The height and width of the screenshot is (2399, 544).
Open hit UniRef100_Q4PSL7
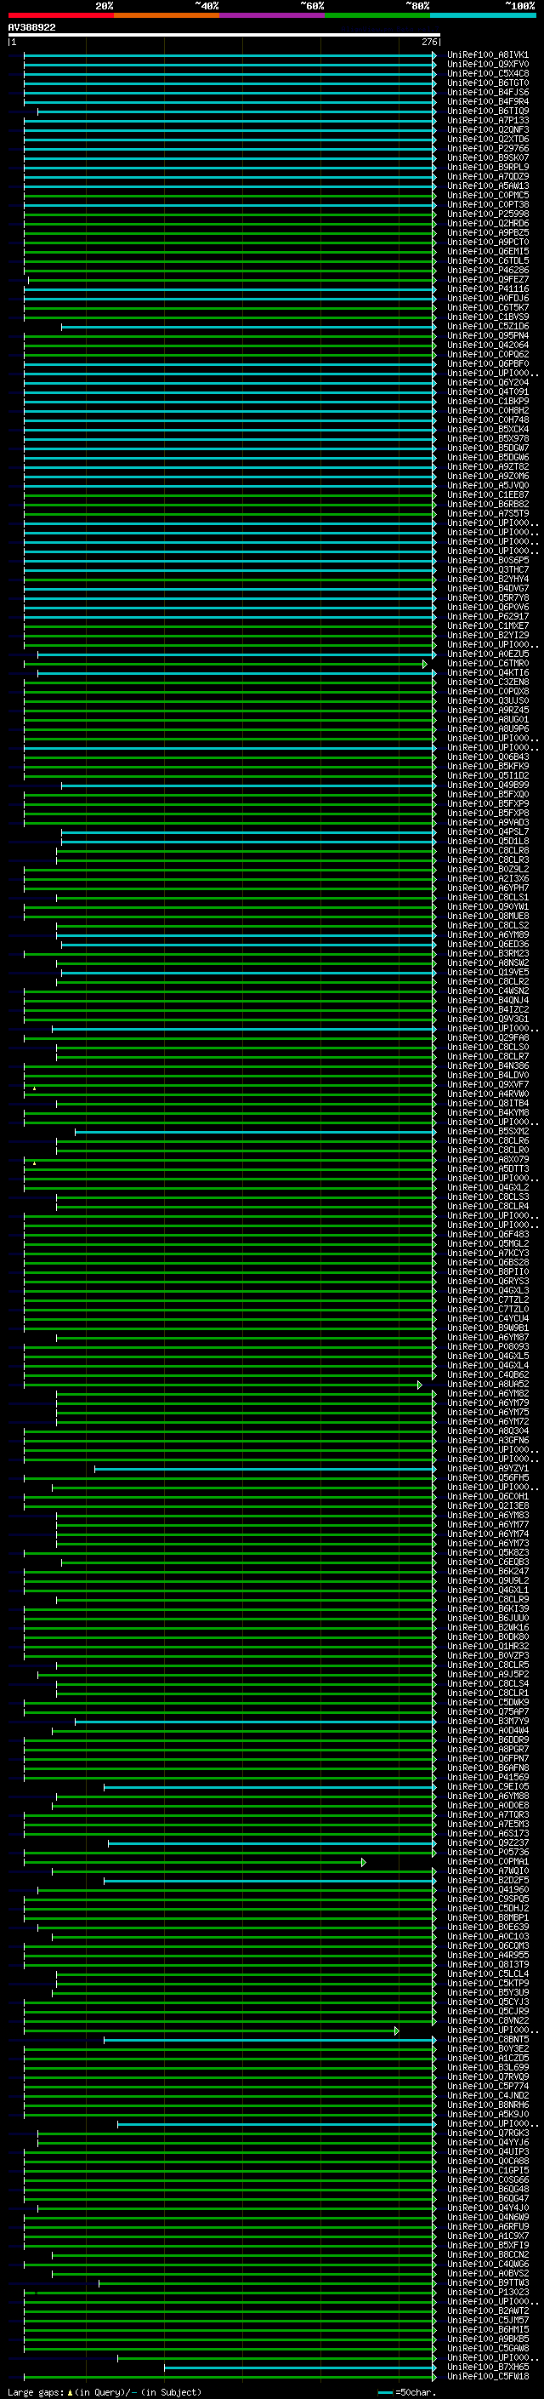pos(488,831)
